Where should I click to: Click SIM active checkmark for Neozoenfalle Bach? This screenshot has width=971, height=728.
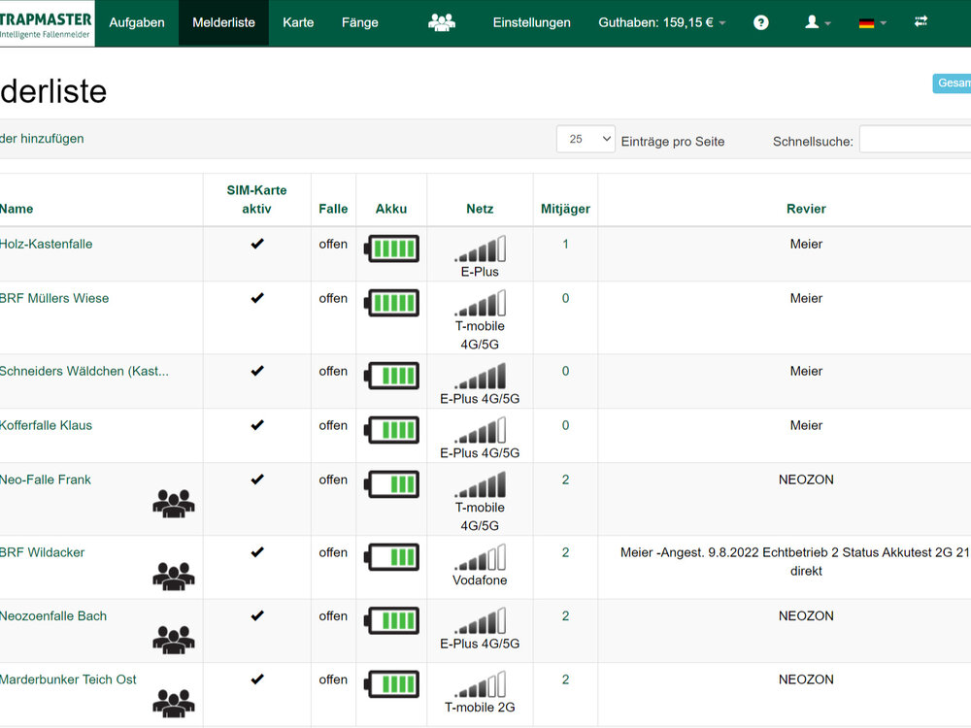tap(257, 616)
